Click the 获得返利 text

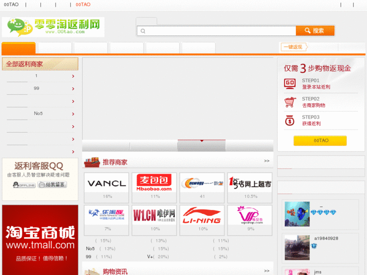(x=311, y=124)
